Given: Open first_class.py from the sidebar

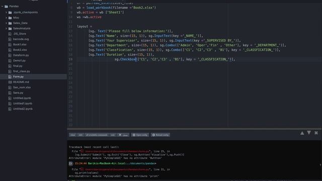Looking at the screenshot, I should [x=22, y=71].
